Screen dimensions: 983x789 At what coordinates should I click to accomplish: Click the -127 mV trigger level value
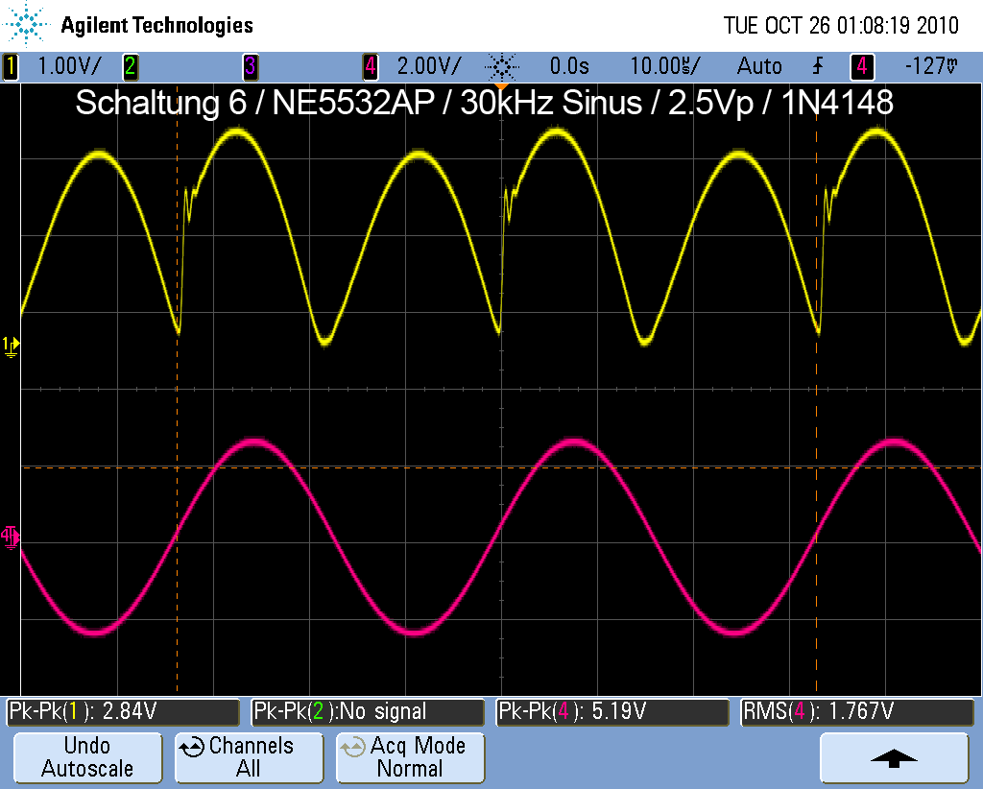click(x=931, y=66)
